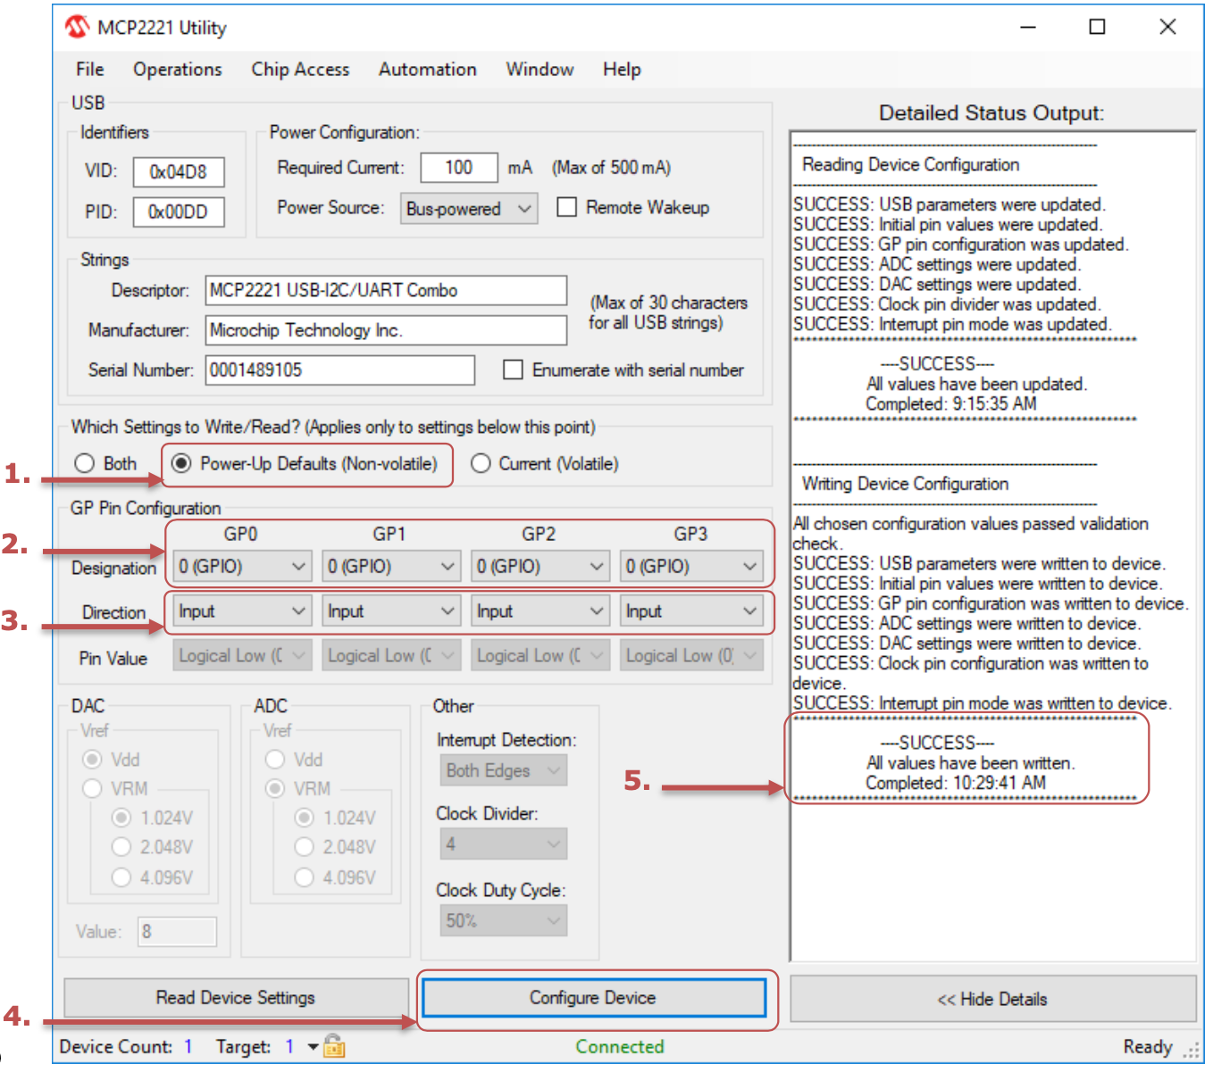Expand the GP2 Designation combo box
The width and height of the screenshot is (1213, 1072).
click(540, 566)
